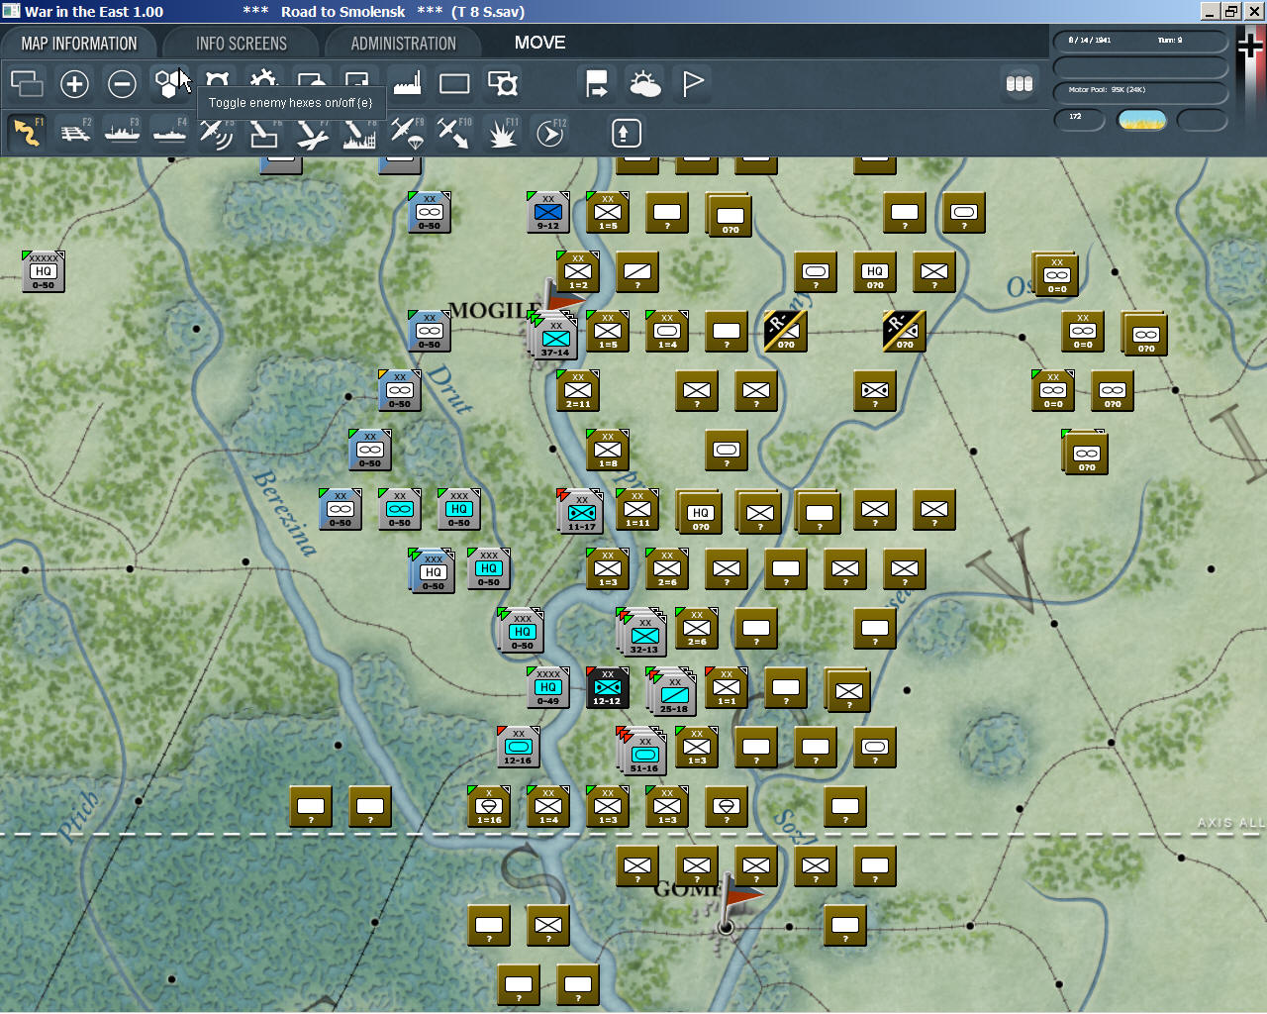
Task: Select the air recon mode with radar waves
Action: coord(217,132)
